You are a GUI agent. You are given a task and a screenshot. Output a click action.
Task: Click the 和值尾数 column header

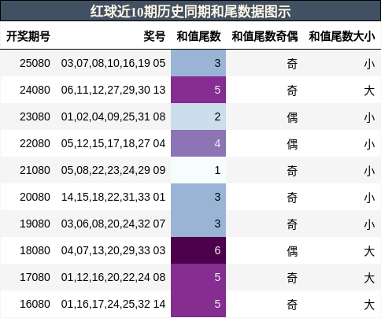(198, 36)
